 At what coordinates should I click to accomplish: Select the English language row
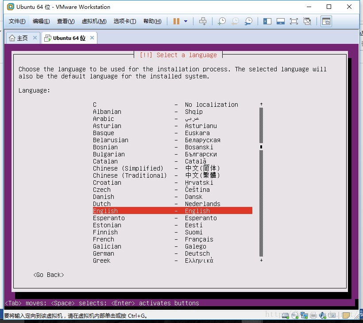173,210
